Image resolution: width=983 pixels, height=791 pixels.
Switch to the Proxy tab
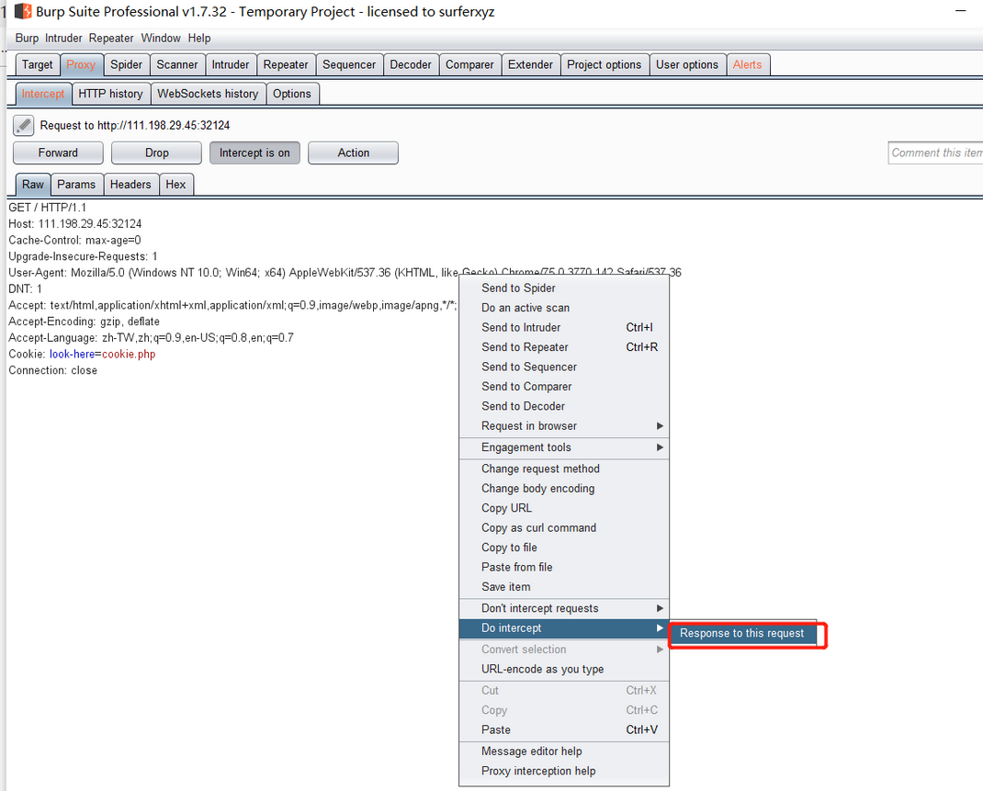click(81, 64)
